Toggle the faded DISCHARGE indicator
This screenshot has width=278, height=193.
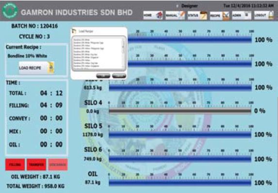[x=58, y=165]
